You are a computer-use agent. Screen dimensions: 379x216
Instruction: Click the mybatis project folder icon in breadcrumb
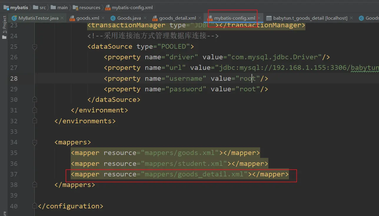[6, 8]
